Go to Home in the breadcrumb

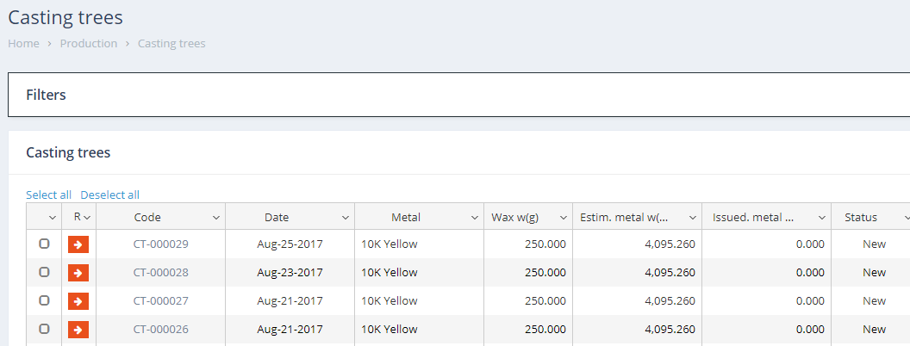(23, 44)
